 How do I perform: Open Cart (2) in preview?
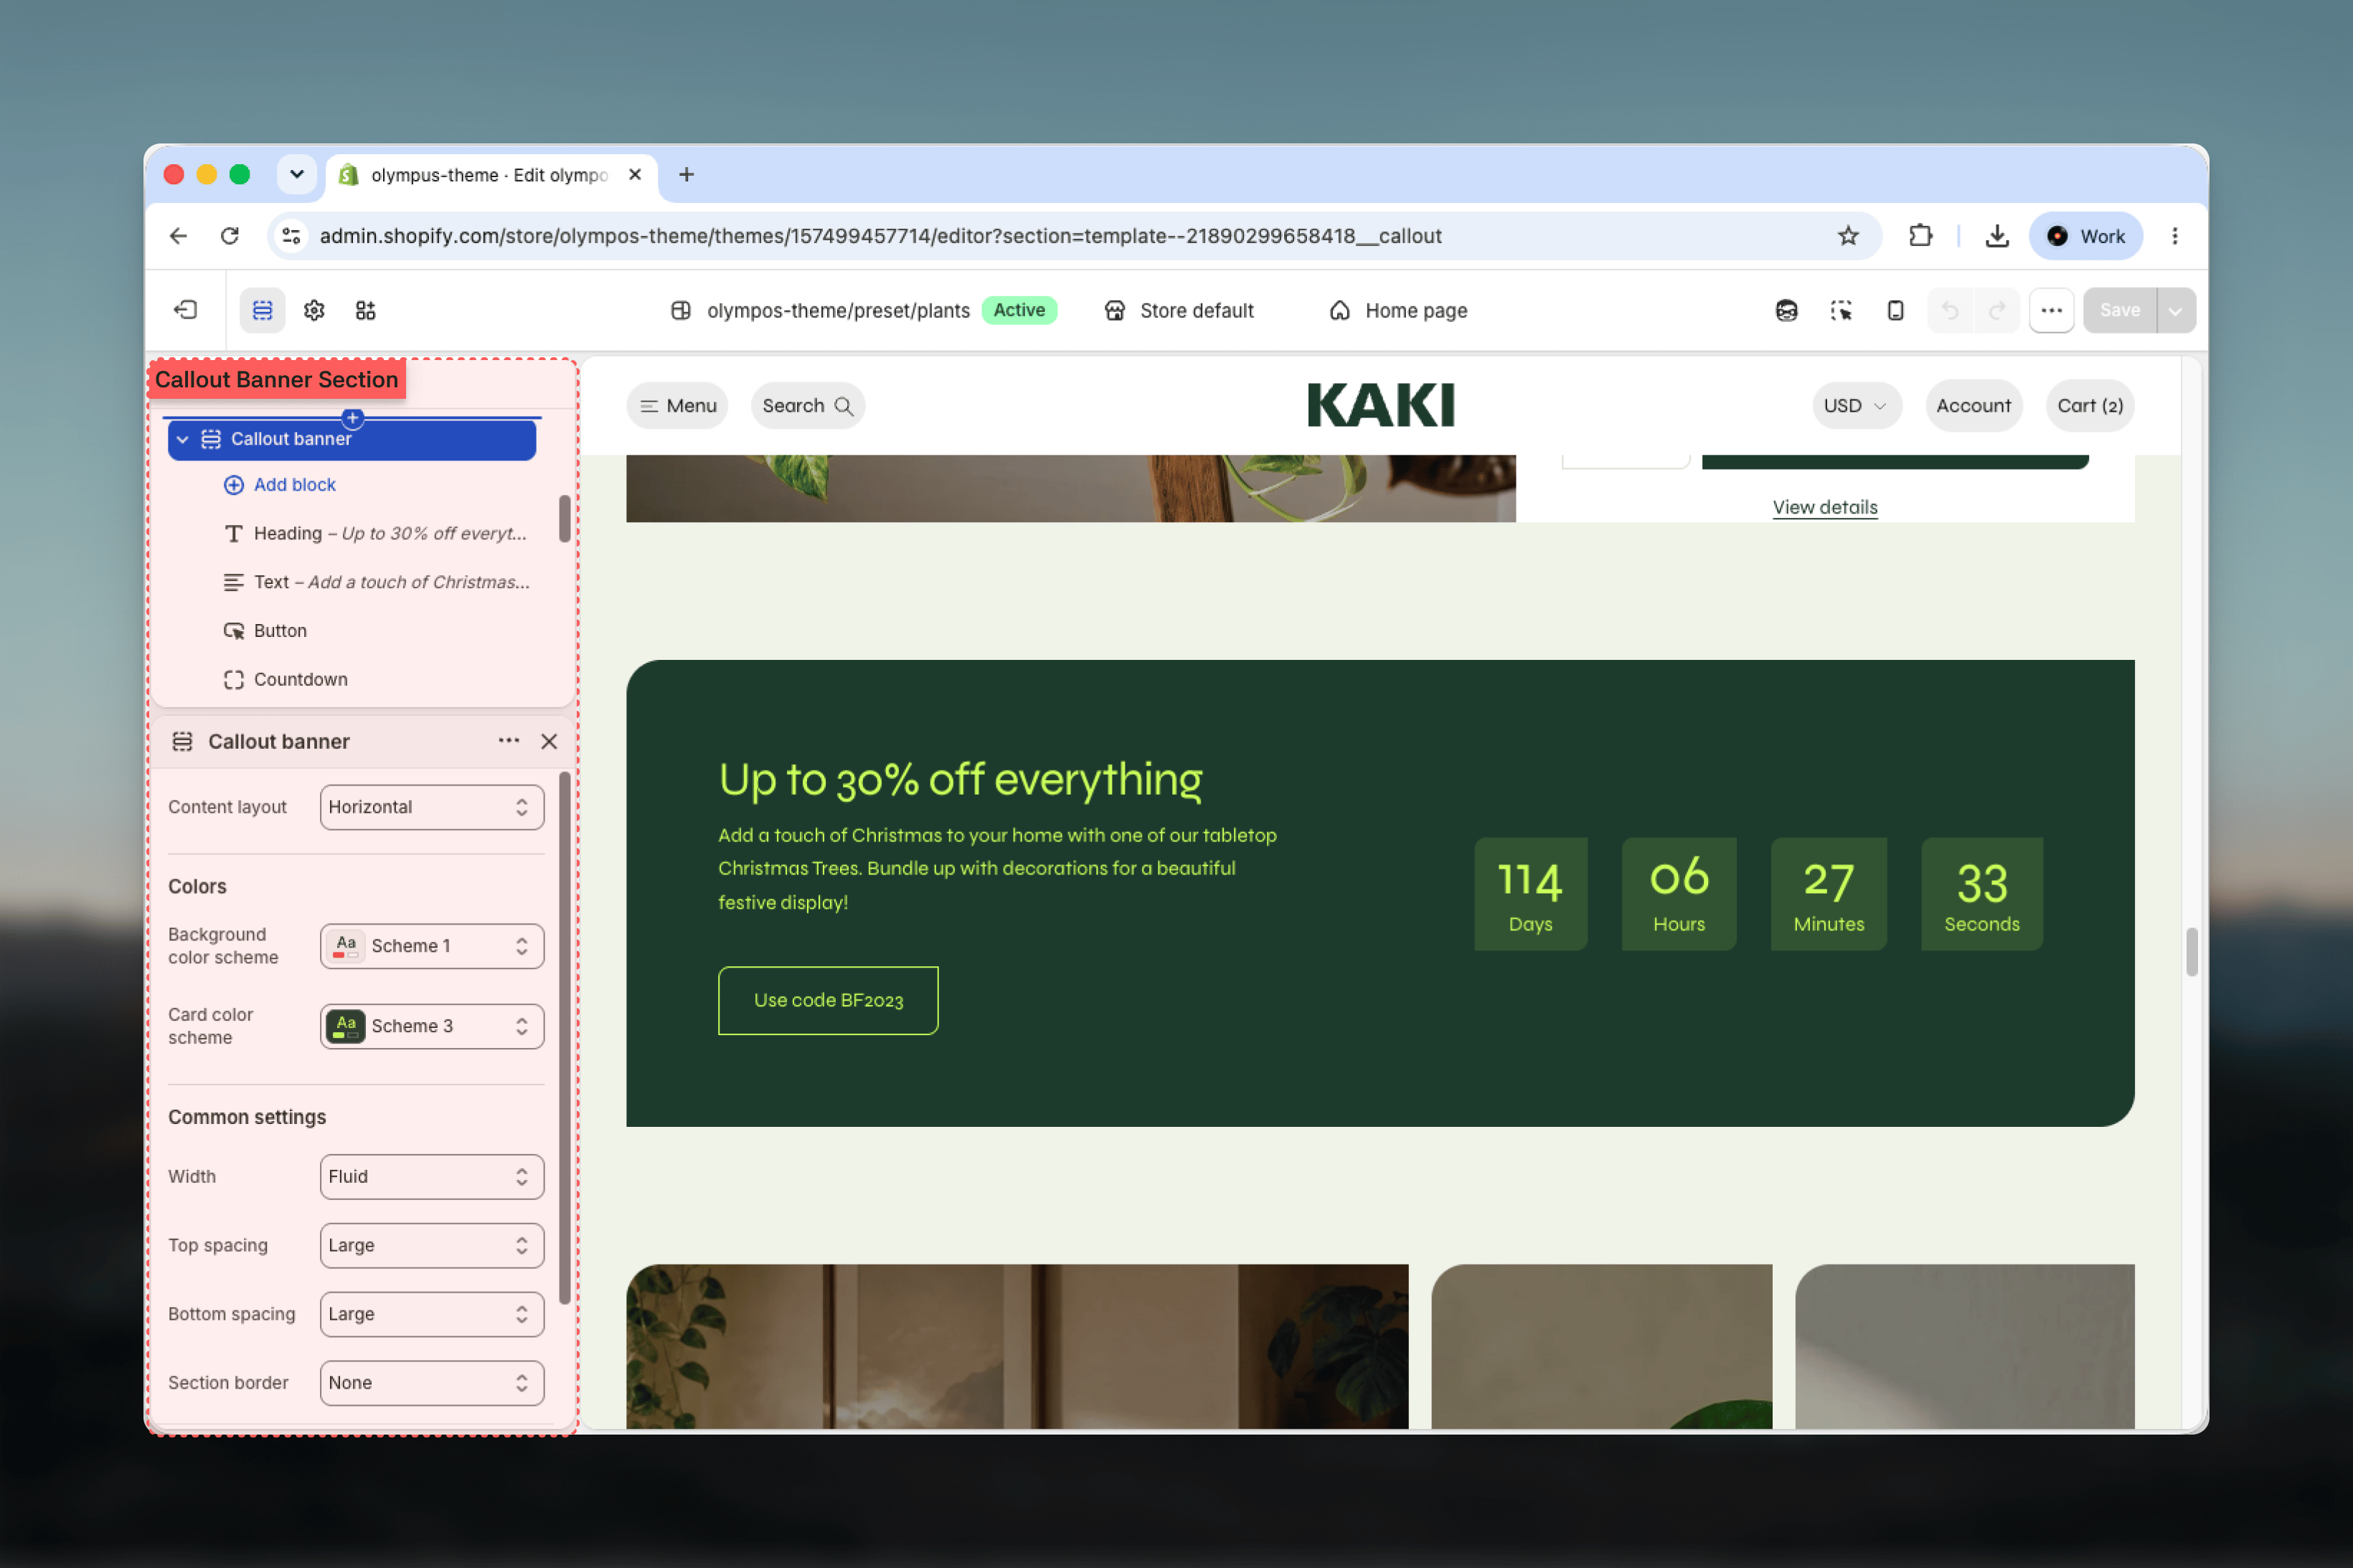pyautogui.click(x=2089, y=405)
